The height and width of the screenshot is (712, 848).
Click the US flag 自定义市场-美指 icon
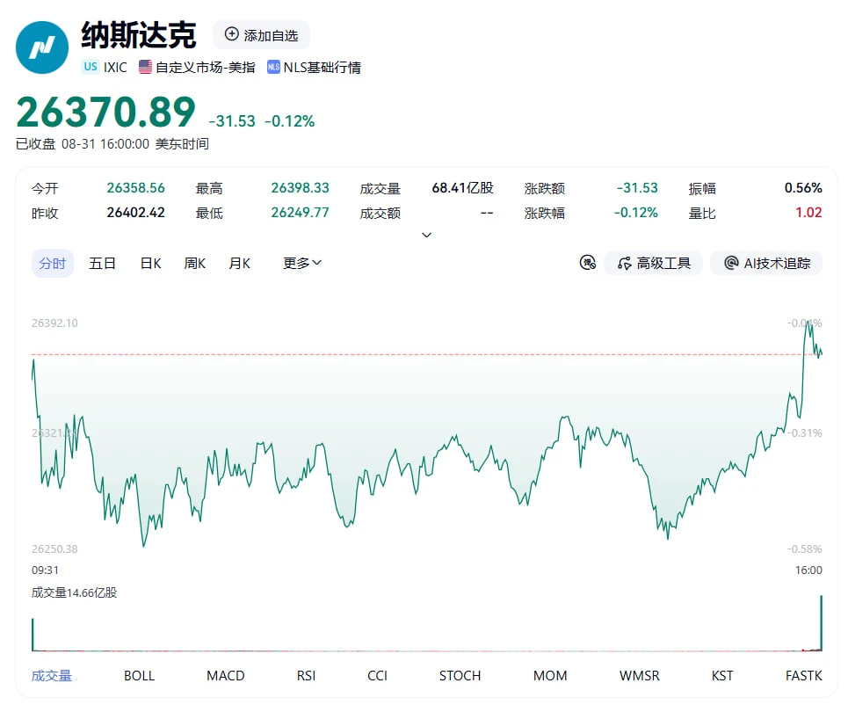pos(145,67)
